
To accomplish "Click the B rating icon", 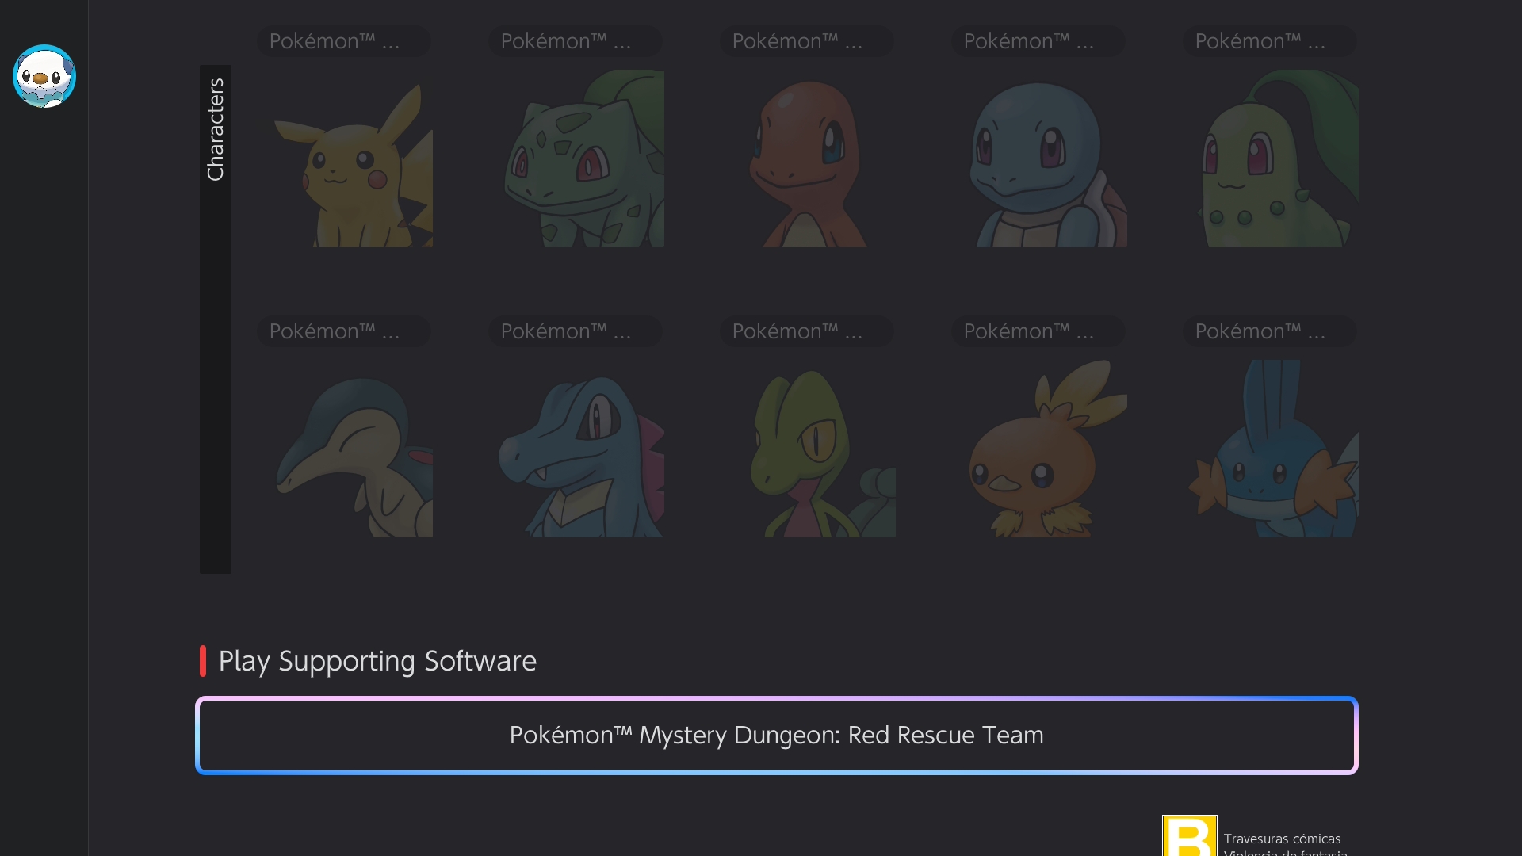I will [x=1189, y=836].
